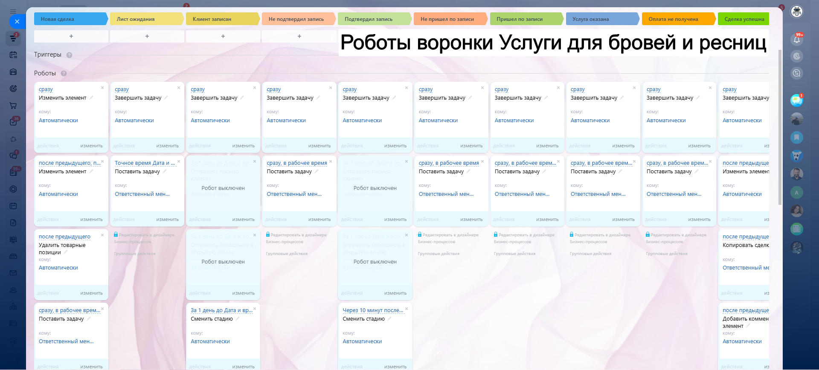
Task: Open the messenger chat icon with badge 1
Action: point(796,100)
